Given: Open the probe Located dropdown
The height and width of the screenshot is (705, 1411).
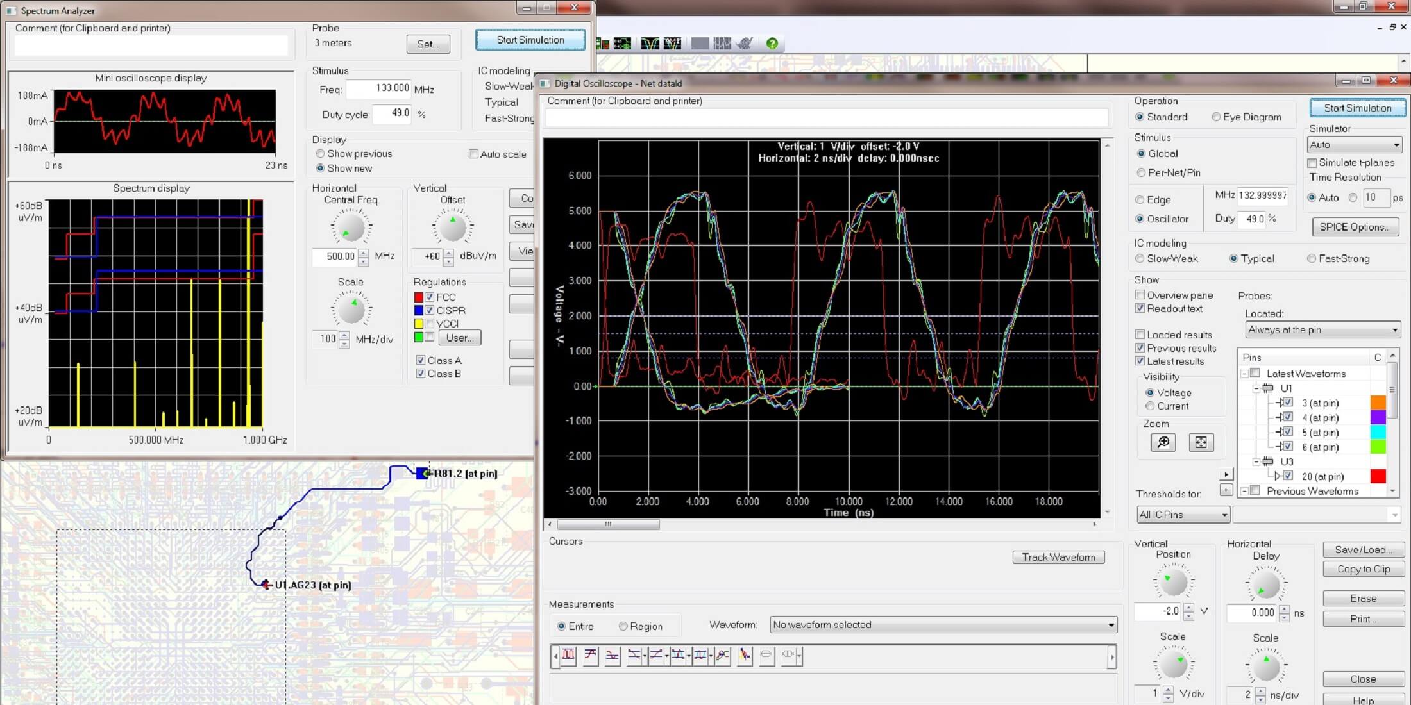Looking at the screenshot, I should tap(1322, 330).
